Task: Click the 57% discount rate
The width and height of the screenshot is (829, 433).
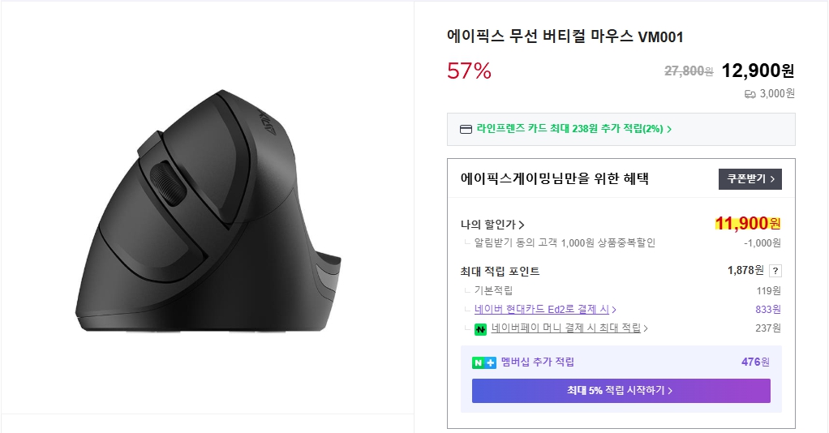Action: coord(469,71)
